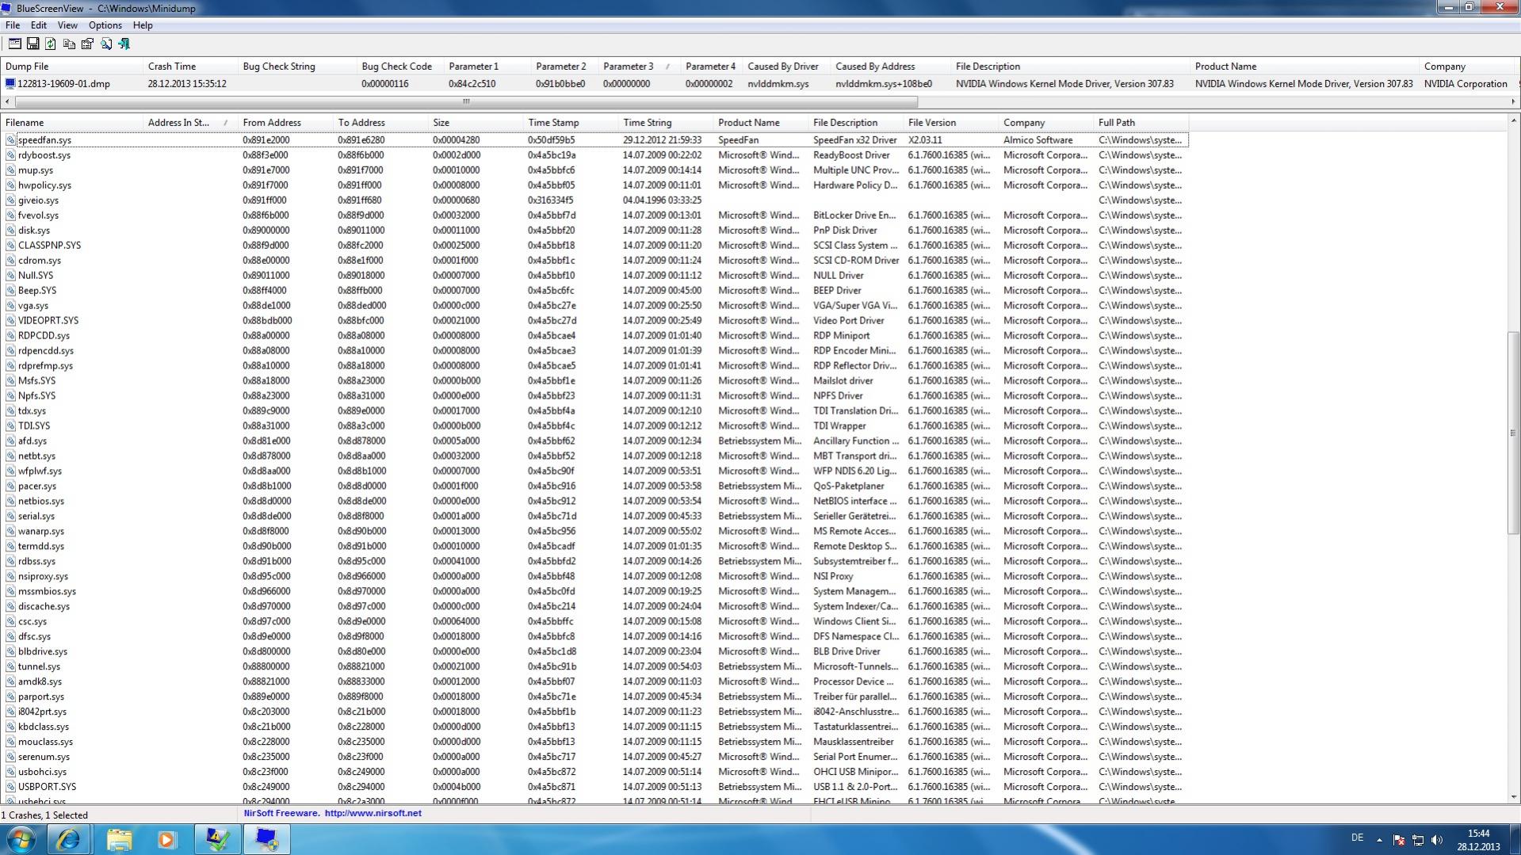1521x855 pixels.
Task: Open the Action Center flag tray icon
Action: pyautogui.click(x=1399, y=840)
